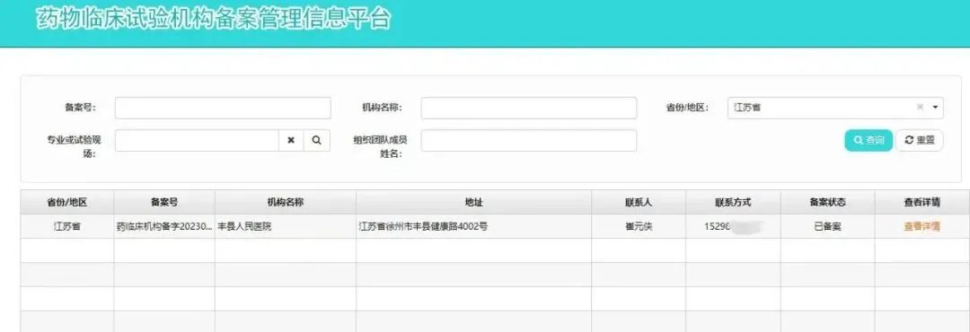
Task: Clear the 江苏省 selection with the × icon
Action: (920, 108)
